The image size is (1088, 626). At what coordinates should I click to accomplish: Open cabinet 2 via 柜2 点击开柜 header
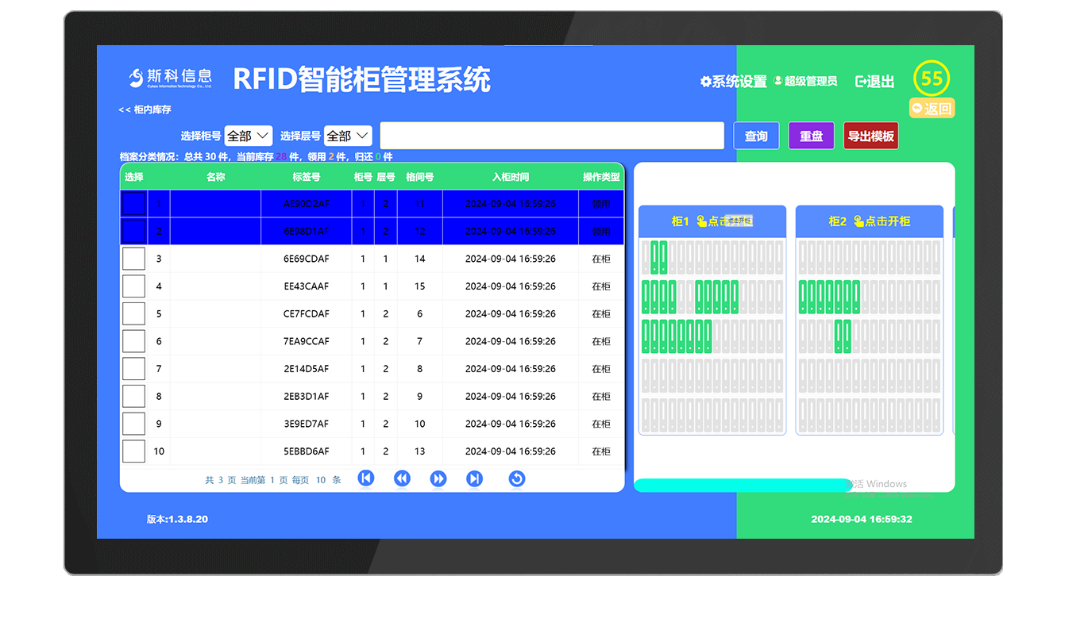tap(868, 221)
